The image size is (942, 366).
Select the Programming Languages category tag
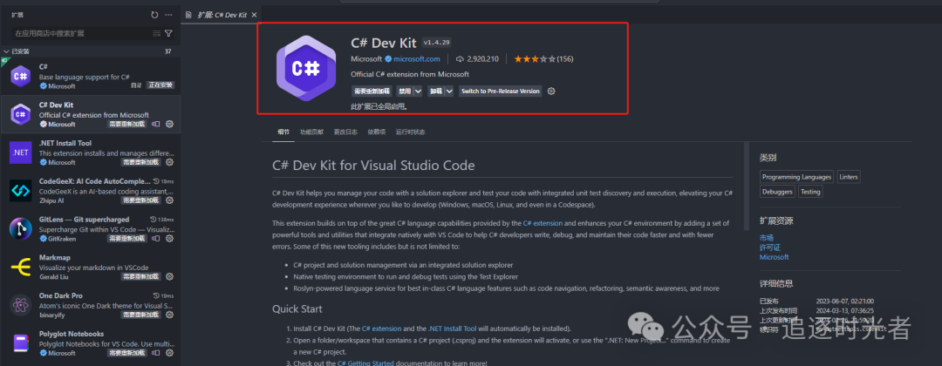tap(796, 177)
